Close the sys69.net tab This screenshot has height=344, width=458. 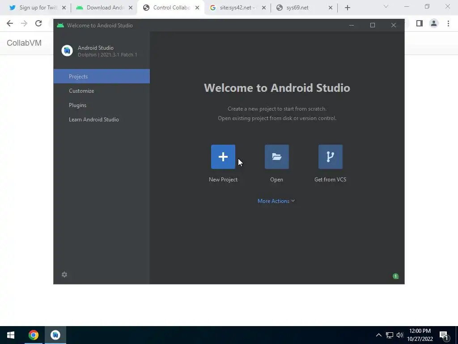click(331, 8)
